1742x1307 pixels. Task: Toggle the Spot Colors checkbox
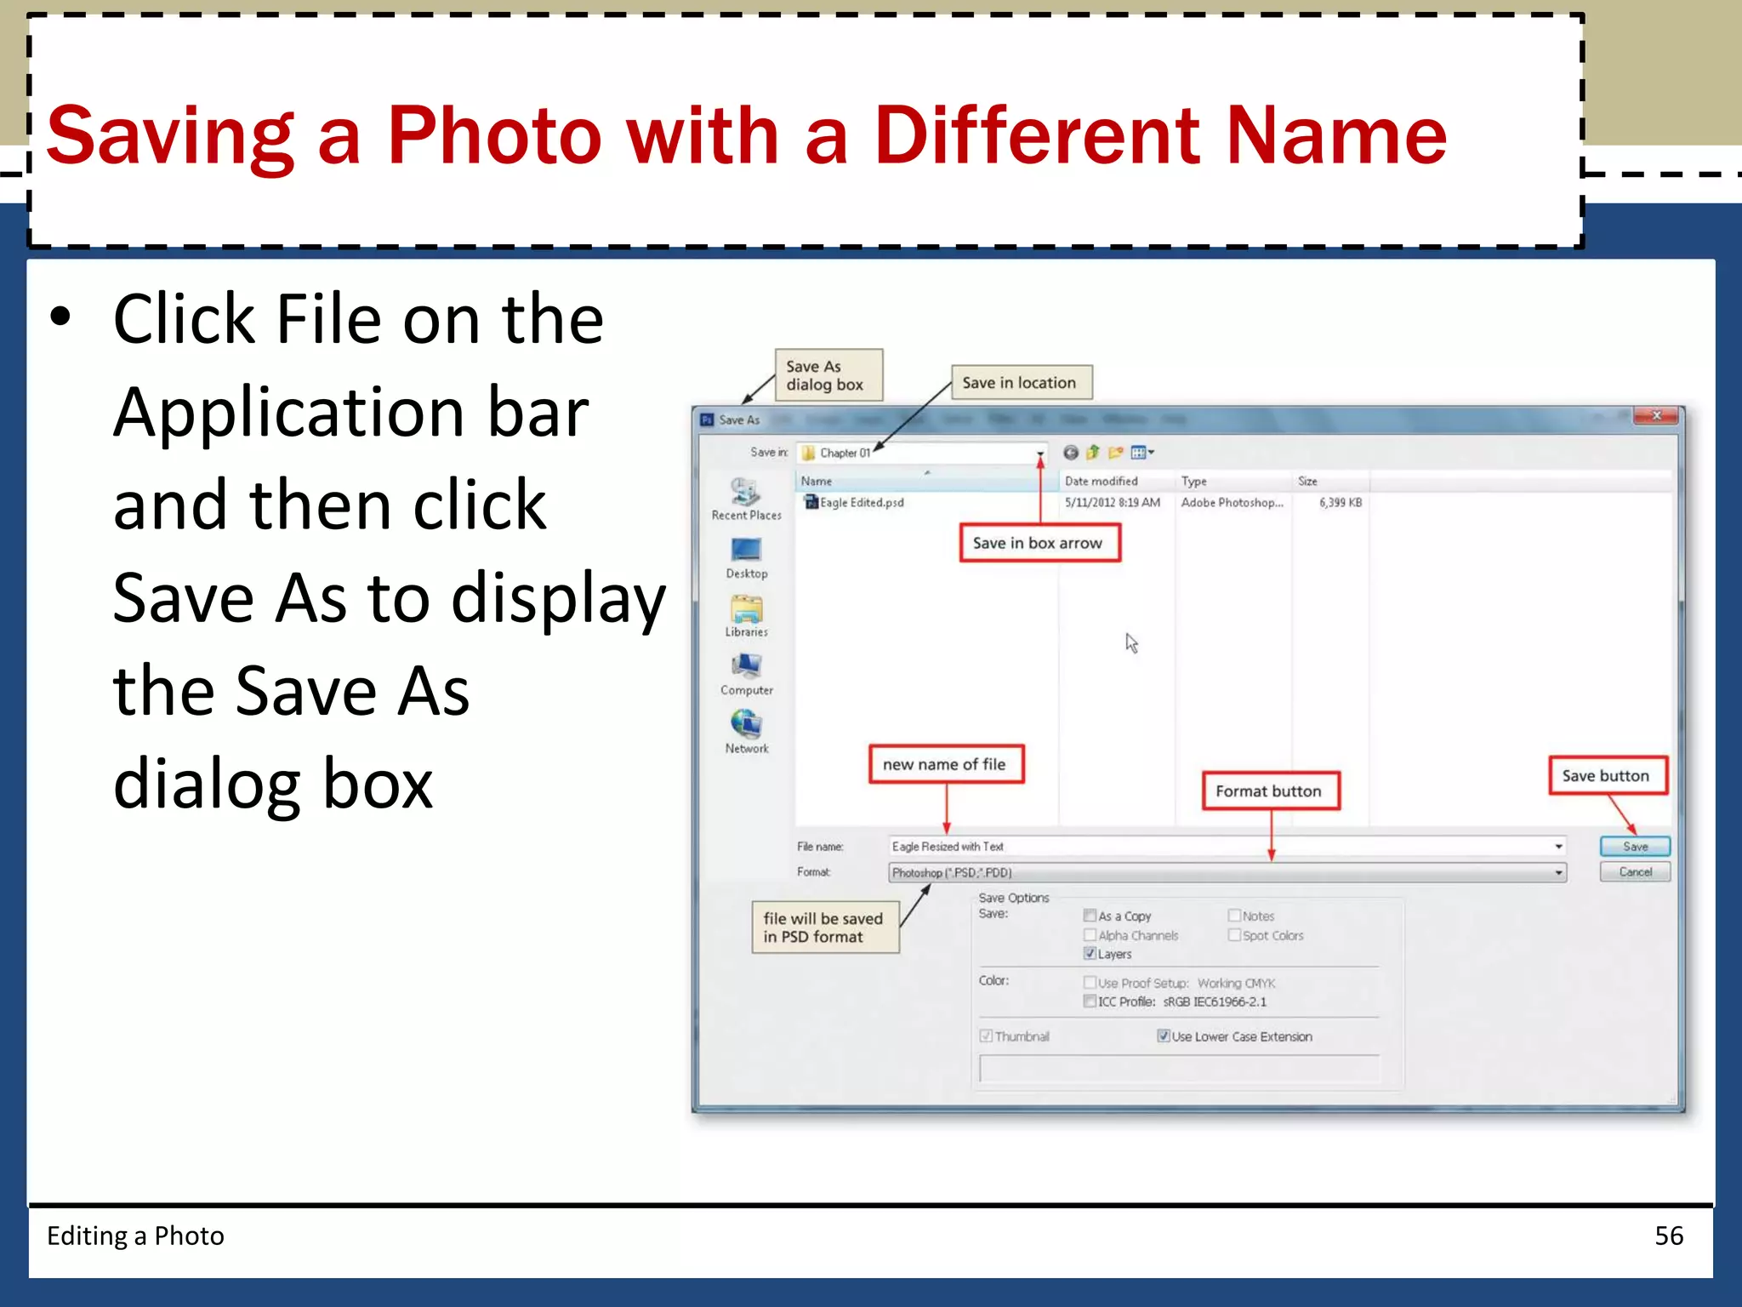point(1234,935)
